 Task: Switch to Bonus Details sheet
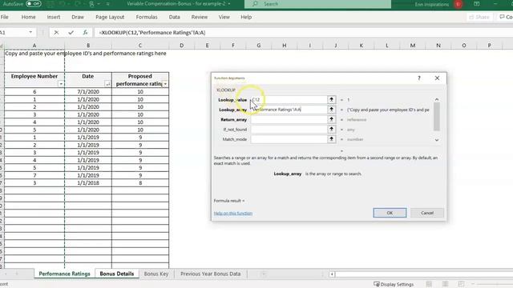tap(117, 274)
